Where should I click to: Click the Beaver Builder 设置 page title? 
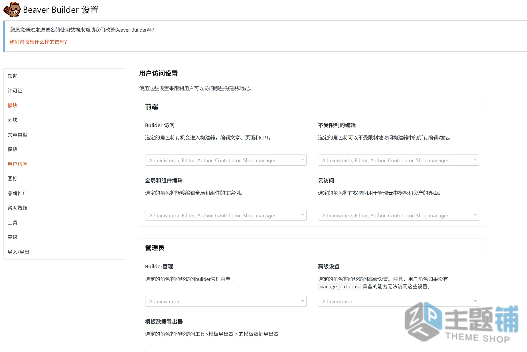point(61,10)
